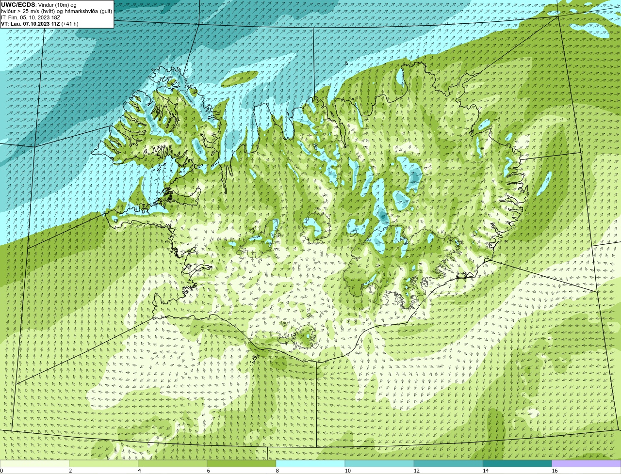Screen dimensions: 621x474
Task: Click the 4–6 m/s green legend swatch
Action: pyautogui.click(x=172, y=463)
